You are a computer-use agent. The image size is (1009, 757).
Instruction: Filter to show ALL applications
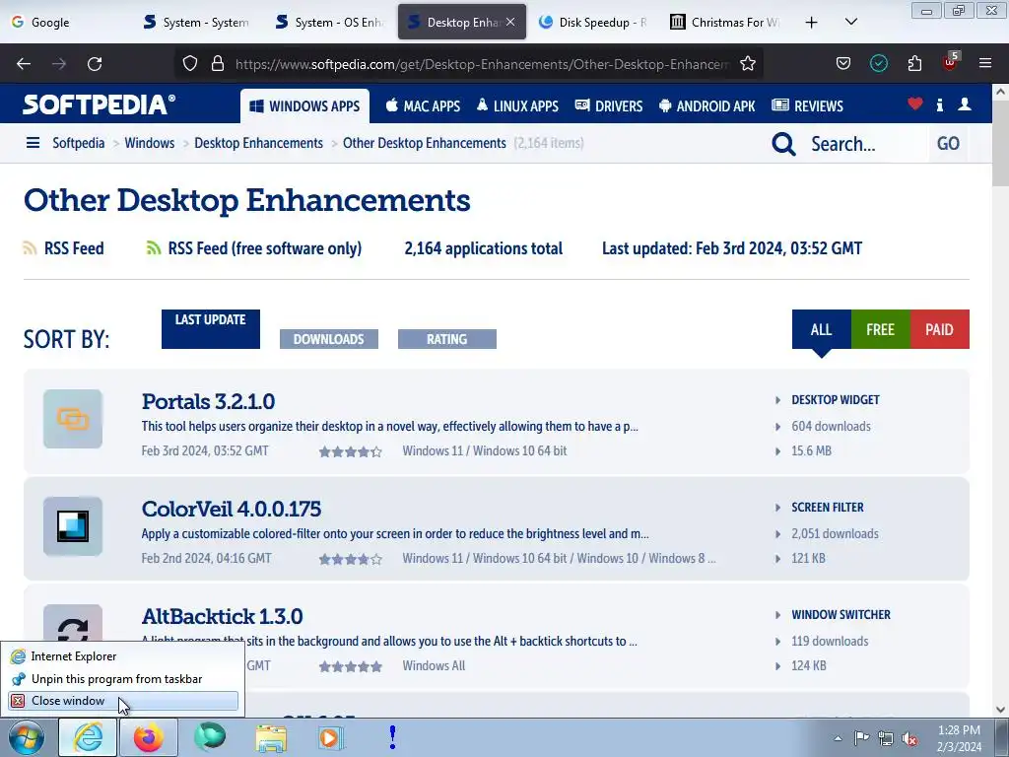point(821,329)
